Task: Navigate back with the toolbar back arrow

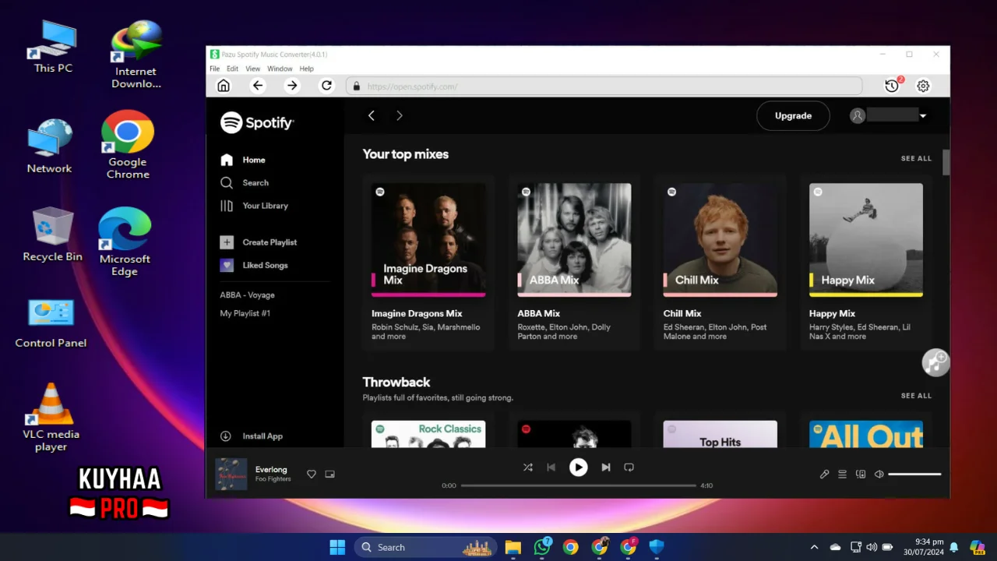Action: click(258, 86)
